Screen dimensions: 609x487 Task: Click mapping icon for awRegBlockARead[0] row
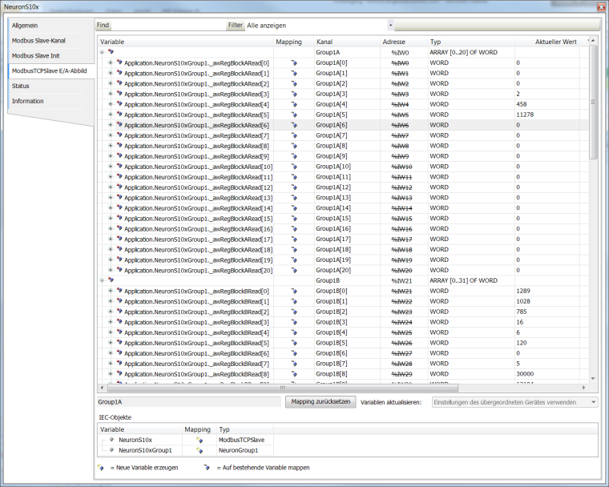[x=293, y=62]
